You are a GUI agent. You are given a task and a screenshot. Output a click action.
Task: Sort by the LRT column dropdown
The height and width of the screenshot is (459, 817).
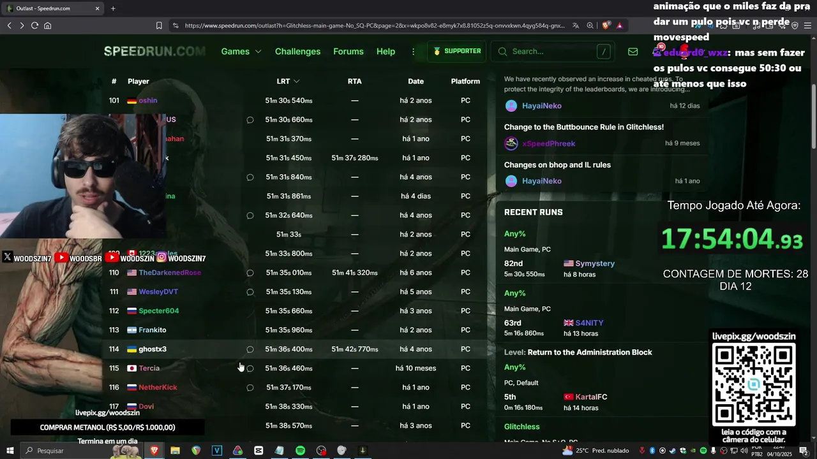pyautogui.click(x=288, y=81)
